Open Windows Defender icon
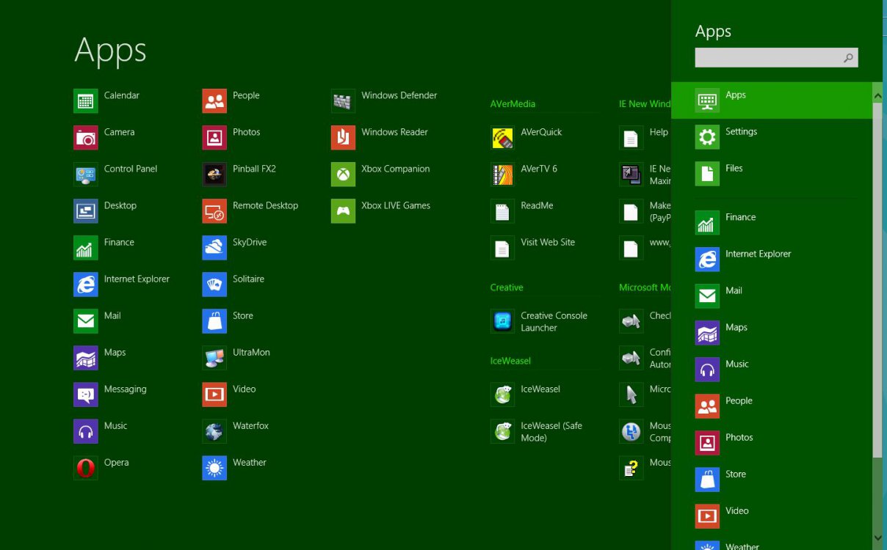This screenshot has width=887, height=550. click(x=343, y=100)
